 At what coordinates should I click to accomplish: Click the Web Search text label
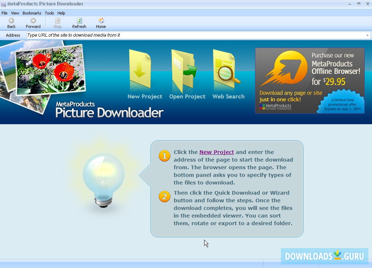click(229, 97)
